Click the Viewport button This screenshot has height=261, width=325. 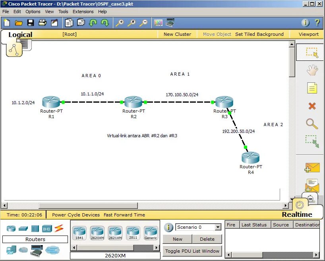pyautogui.click(x=309, y=34)
